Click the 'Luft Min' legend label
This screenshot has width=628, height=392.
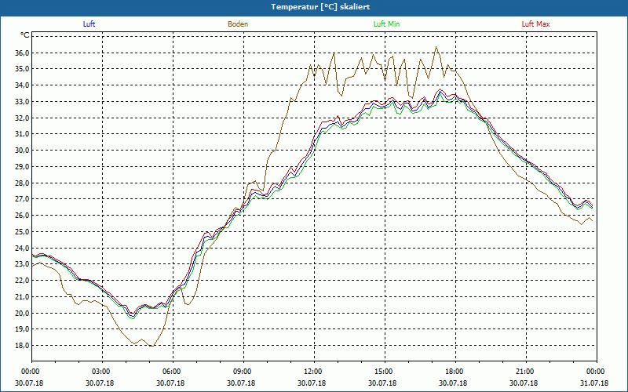[386, 24]
